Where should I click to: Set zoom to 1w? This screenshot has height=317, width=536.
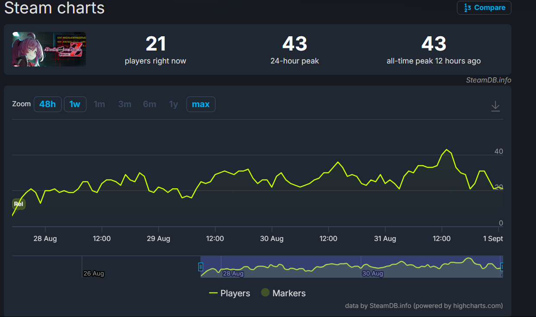coord(75,104)
